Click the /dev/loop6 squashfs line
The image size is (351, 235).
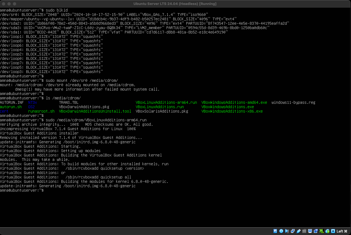coord(52,45)
